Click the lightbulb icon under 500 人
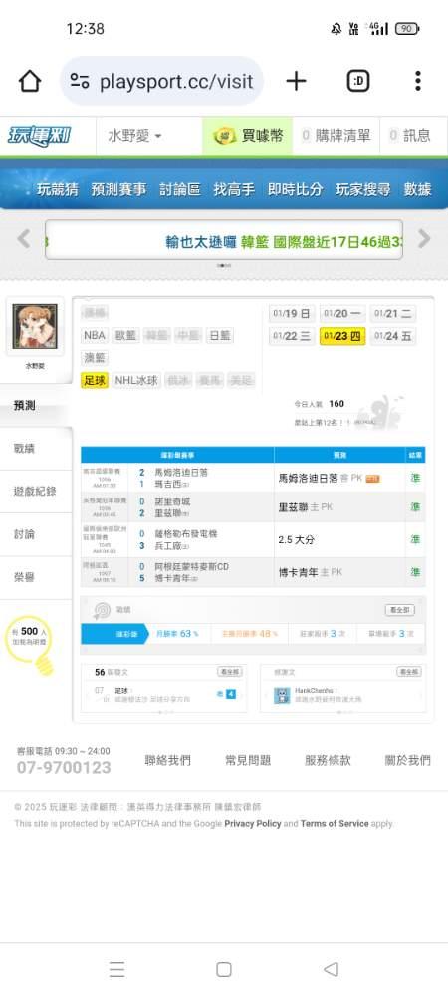Screen dimensions: 448x997 click(43, 665)
